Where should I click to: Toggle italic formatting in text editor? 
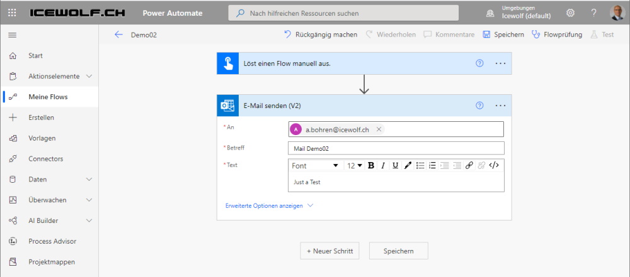(x=383, y=166)
